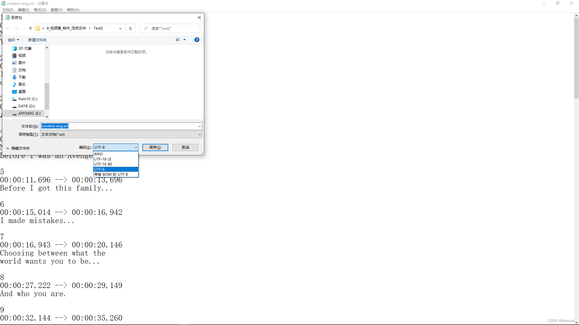Open the 组织 organize menu
This screenshot has width=579, height=325.
tap(13, 40)
